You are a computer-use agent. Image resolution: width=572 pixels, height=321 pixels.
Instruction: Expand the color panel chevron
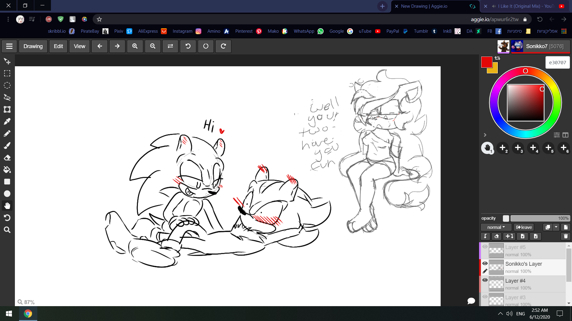tap(485, 135)
